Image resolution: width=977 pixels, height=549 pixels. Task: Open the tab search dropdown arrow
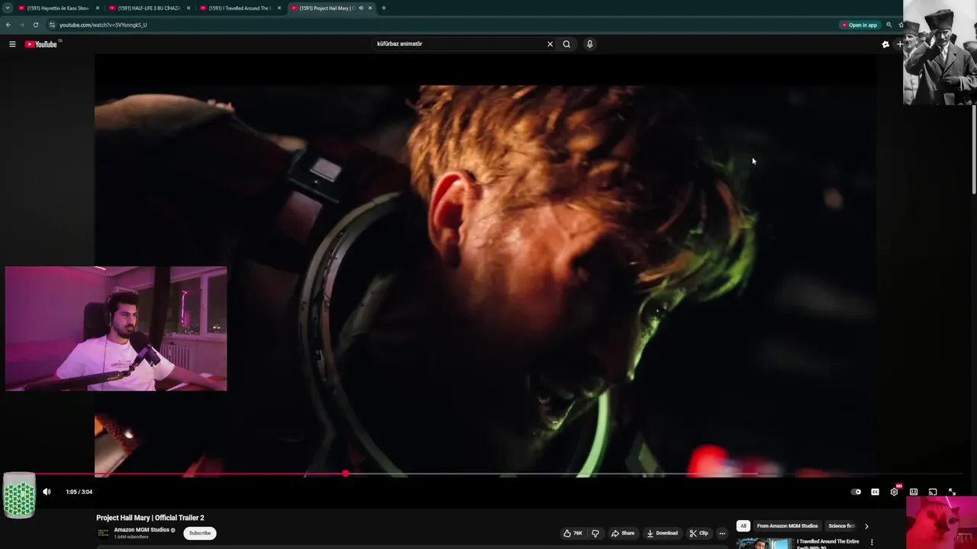coord(7,8)
